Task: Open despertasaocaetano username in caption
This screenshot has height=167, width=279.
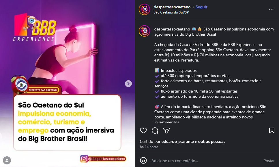Action: (x=172, y=29)
